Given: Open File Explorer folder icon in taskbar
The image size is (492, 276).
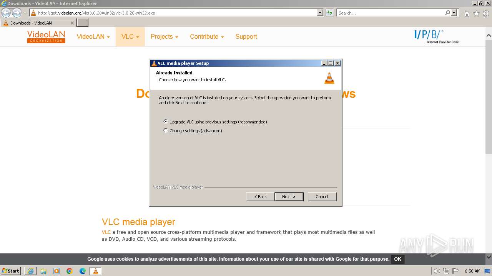Looking at the screenshot, I should click(x=43, y=271).
